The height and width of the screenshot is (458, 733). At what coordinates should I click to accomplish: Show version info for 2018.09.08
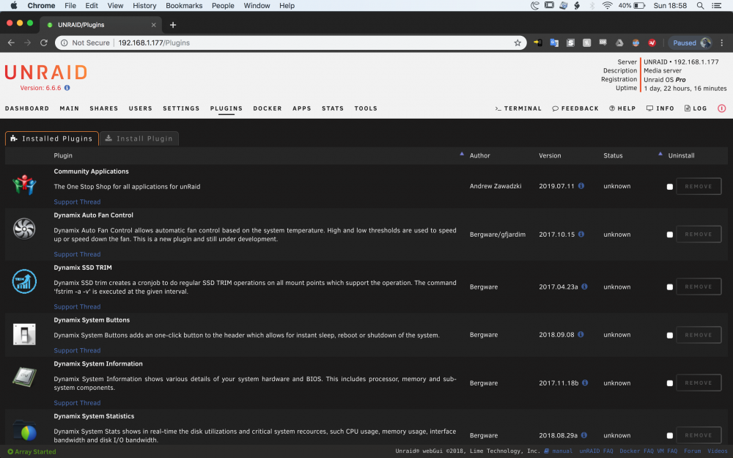581,335
